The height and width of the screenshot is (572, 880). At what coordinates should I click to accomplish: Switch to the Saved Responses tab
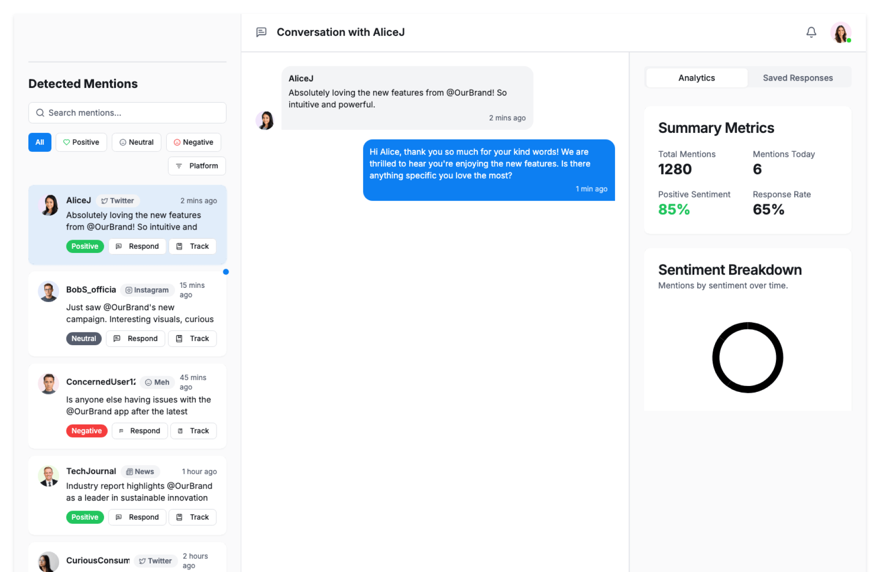(797, 78)
